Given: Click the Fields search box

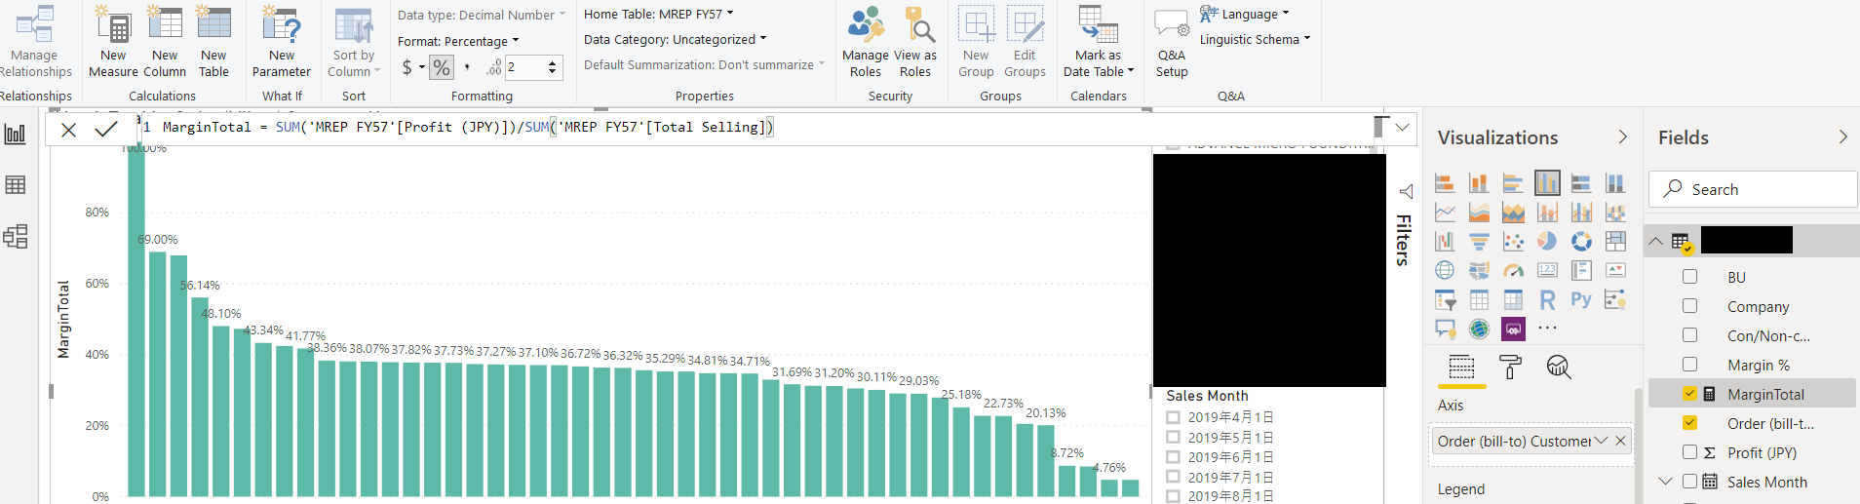Looking at the screenshot, I should (1753, 189).
